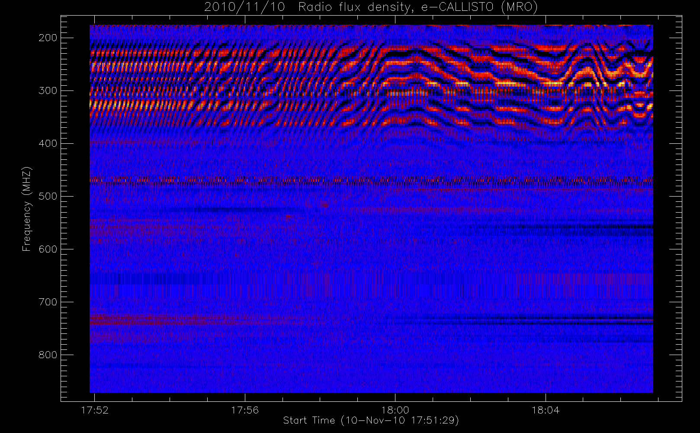Click the 17:52 time tick label
The image size is (700, 433).
coord(95,410)
